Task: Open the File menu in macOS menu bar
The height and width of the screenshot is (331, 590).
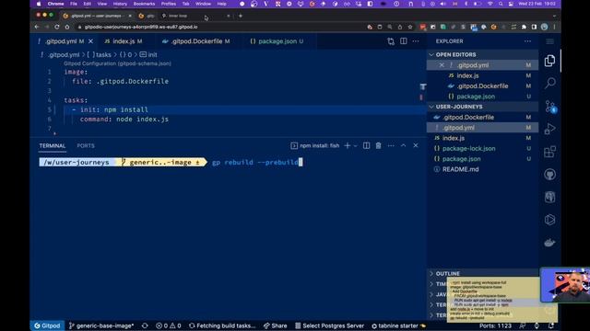Action: [74, 4]
